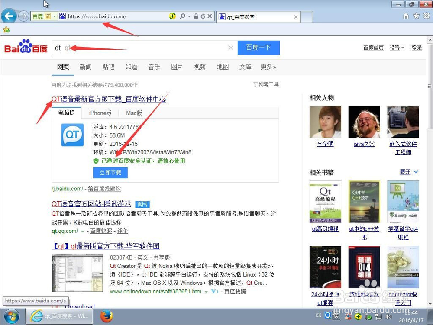Image resolution: width=433 pixels, height=325 pixels.
Task: Select the iPhone版 download tab
Action: tap(100, 113)
